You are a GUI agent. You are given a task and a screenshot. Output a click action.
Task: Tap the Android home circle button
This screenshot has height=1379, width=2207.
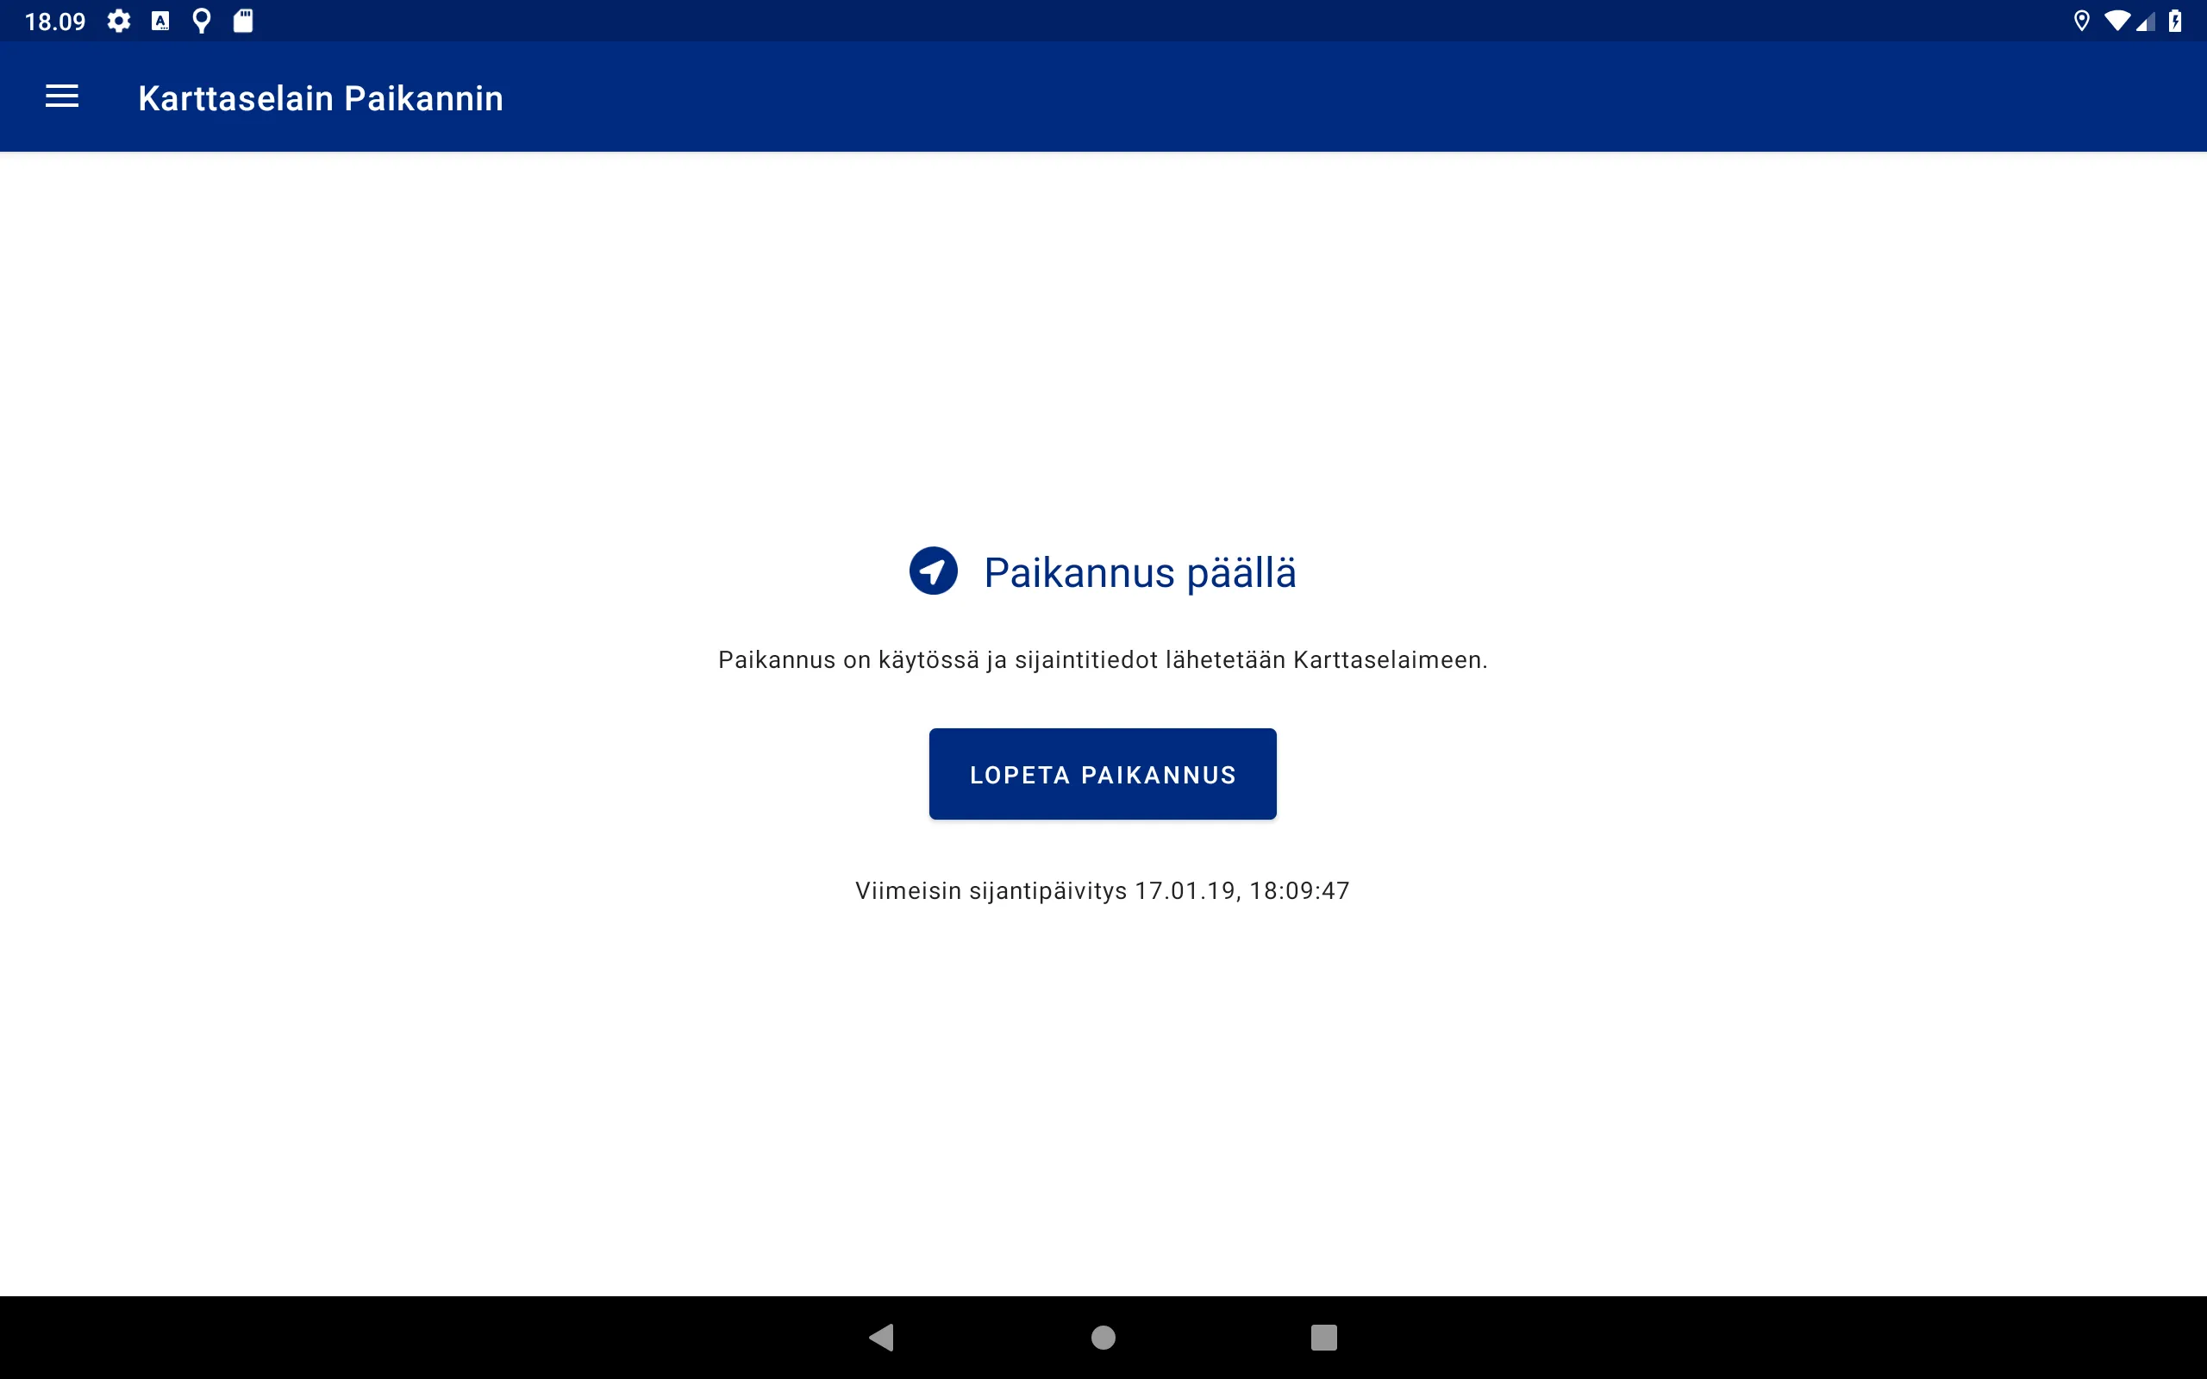coord(1103,1337)
